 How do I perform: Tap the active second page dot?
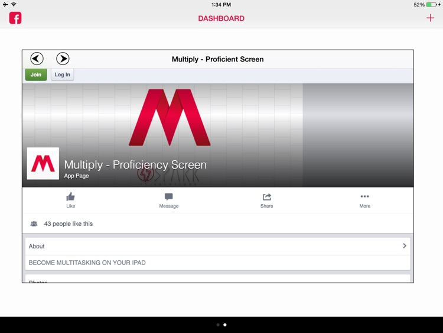click(225, 325)
